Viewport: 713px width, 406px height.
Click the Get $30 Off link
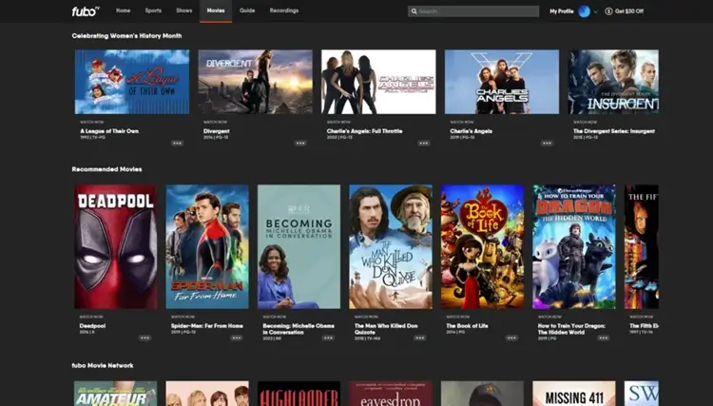pos(629,11)
